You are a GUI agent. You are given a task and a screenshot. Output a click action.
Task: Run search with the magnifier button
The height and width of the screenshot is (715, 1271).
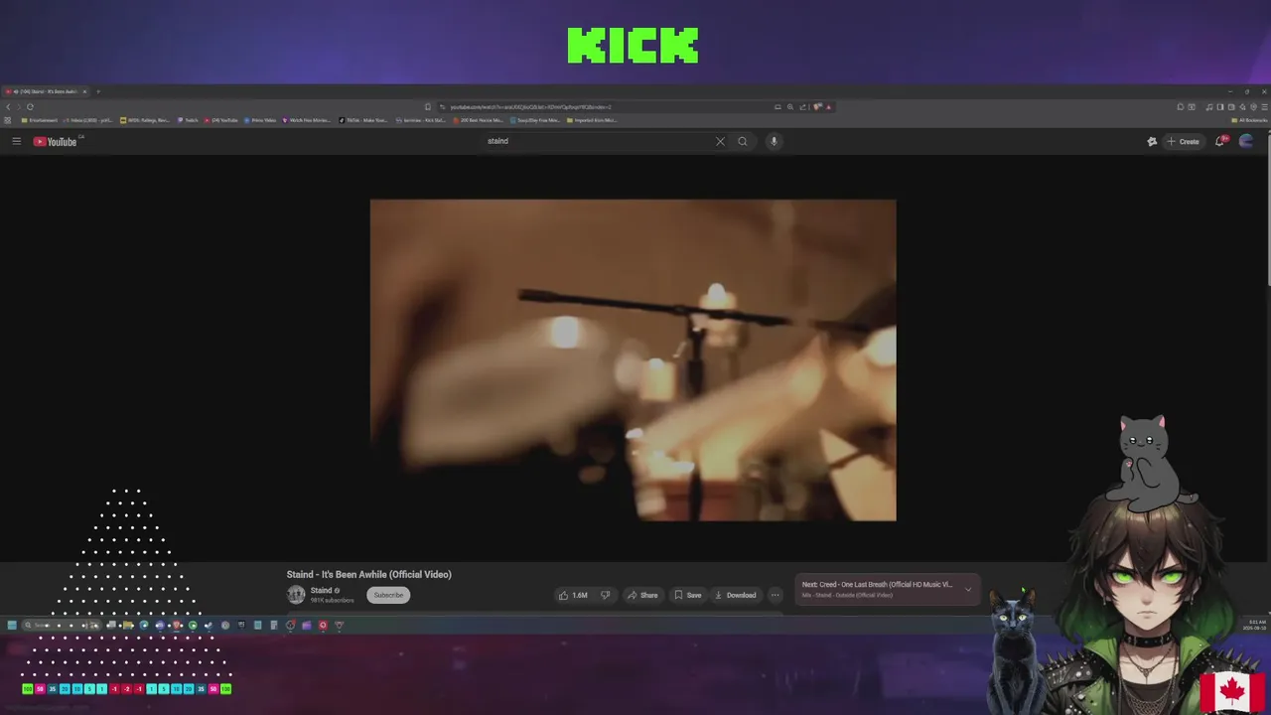pyautogui.click(x=742, y=141)
